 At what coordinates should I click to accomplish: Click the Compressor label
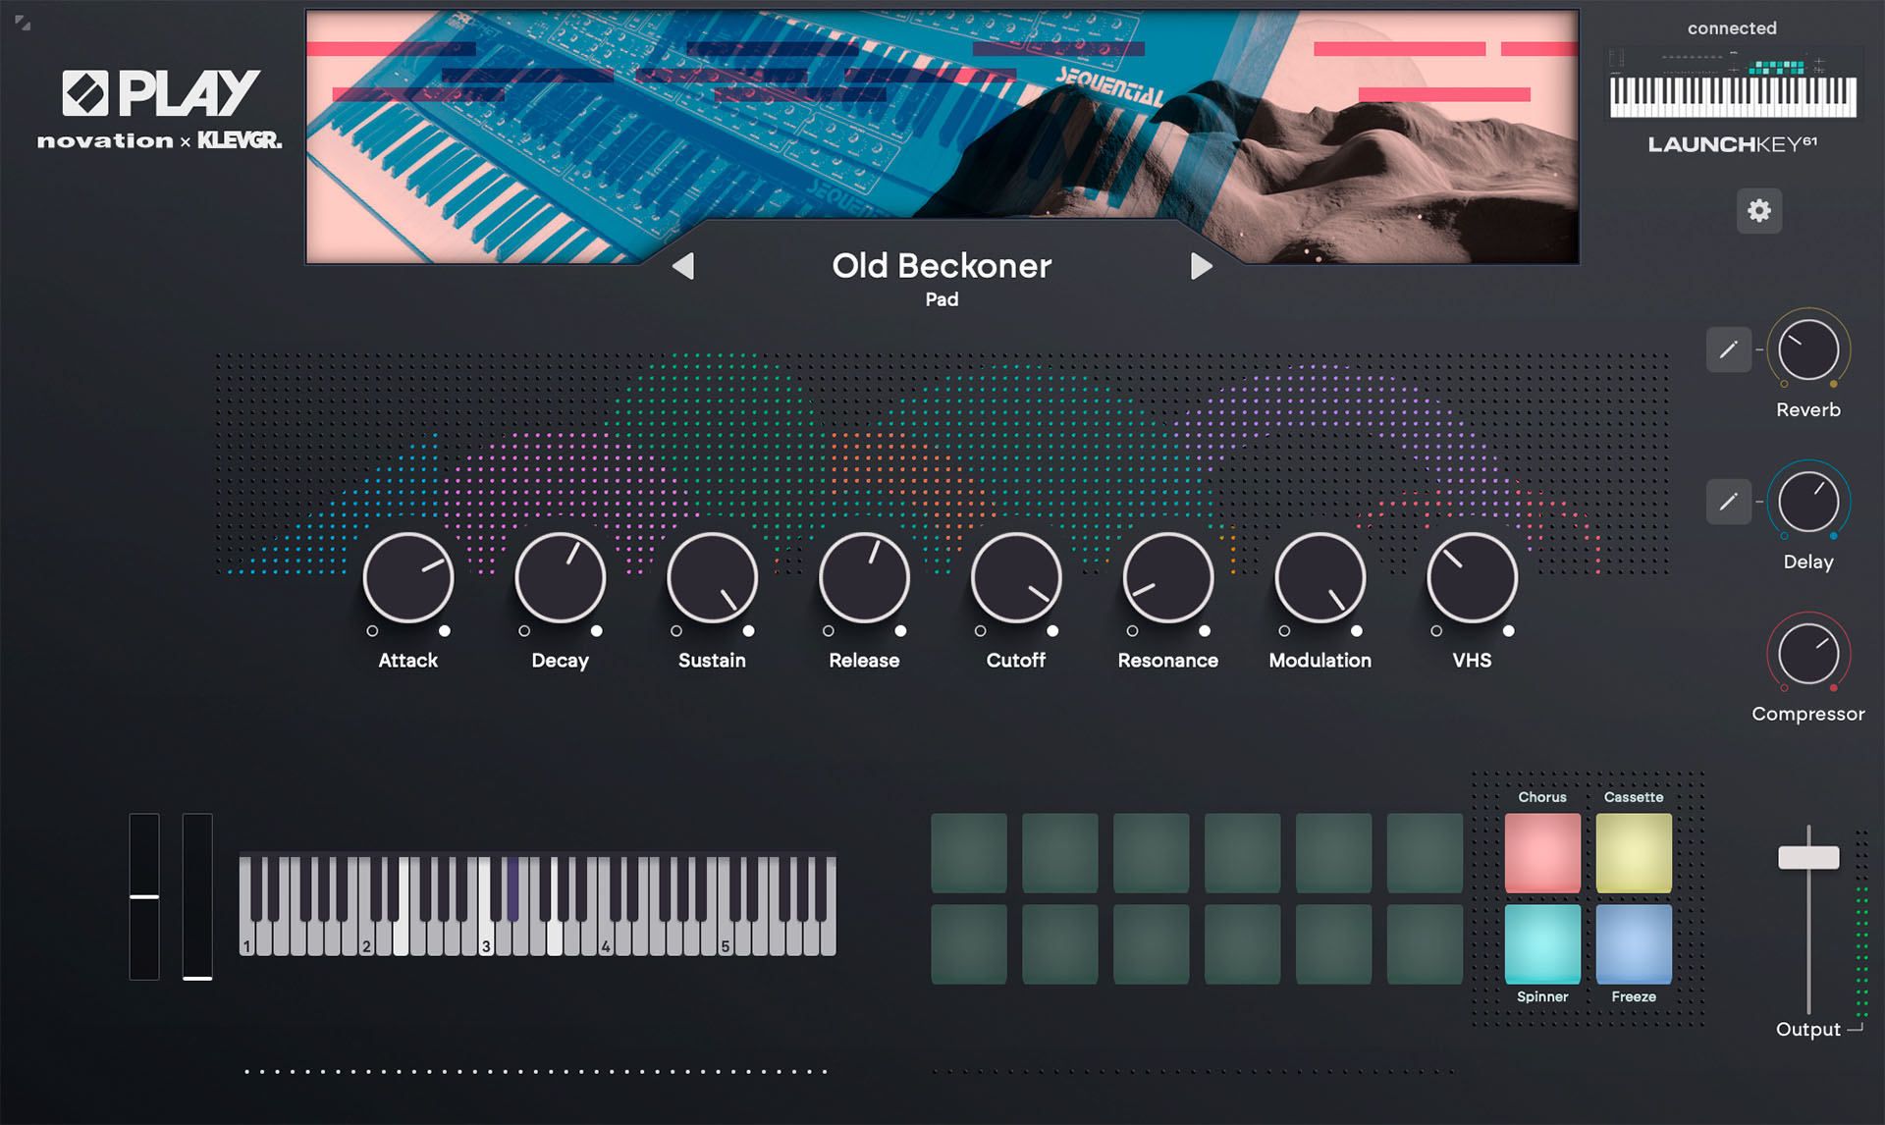click(1808, 714)
